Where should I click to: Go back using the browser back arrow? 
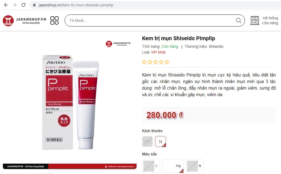[x=6, y=5]
